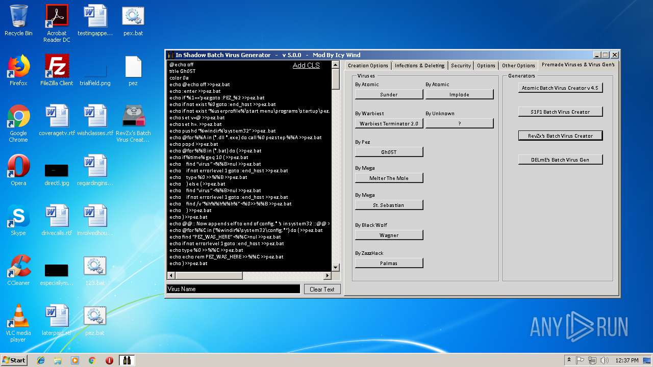Screen dimensions: 653x367
Task: Open DELmE's Batch Virus Gen
Action: point(560,160)
